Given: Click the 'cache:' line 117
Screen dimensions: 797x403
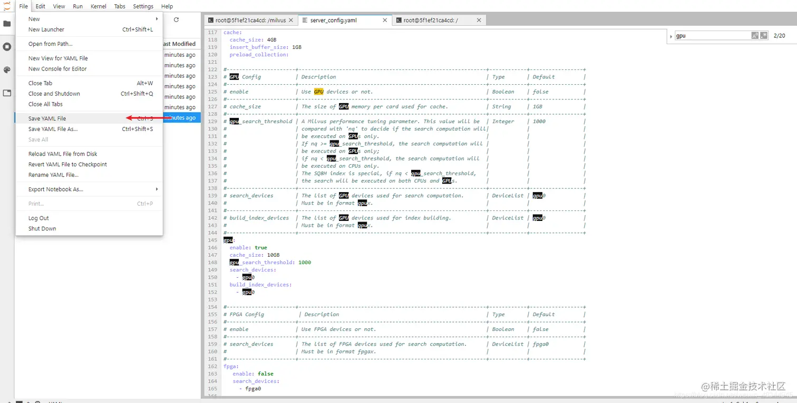Looking at the screenshot, I should [x=232, y=33].
